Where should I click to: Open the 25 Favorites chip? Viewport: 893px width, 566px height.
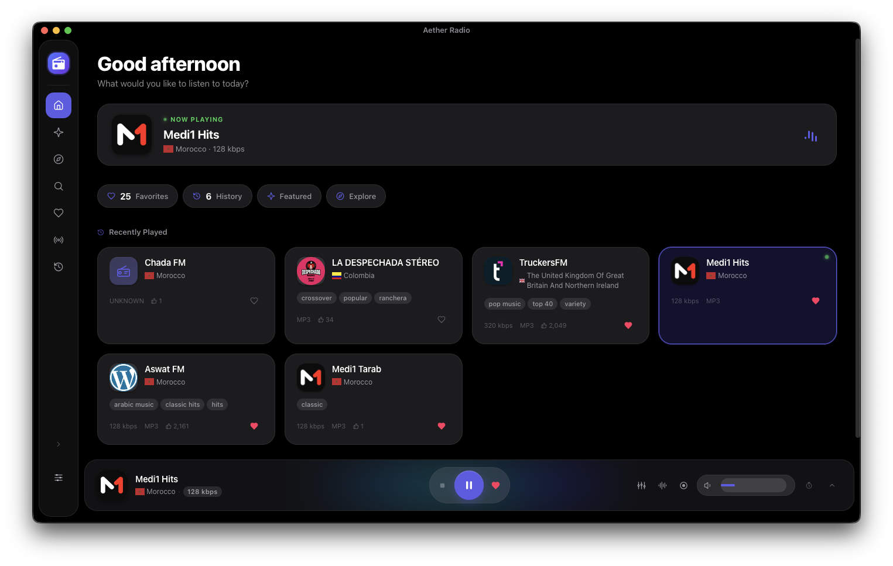(138, 196)
